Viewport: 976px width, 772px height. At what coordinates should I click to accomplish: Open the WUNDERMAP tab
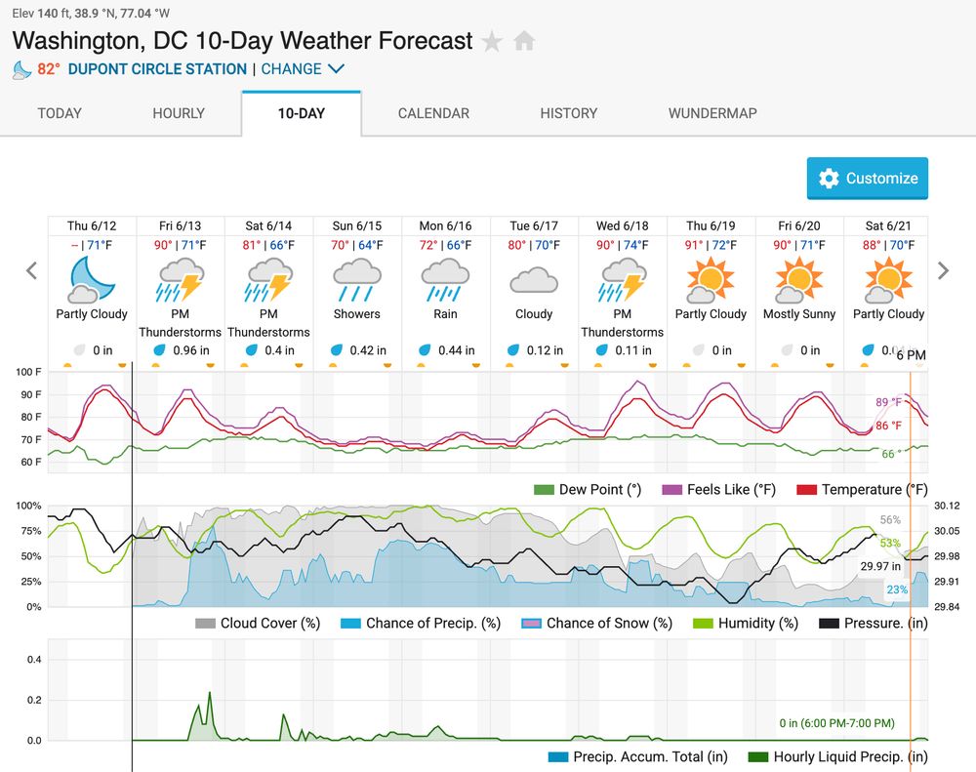pyautogui.click(x=712, y=113)
